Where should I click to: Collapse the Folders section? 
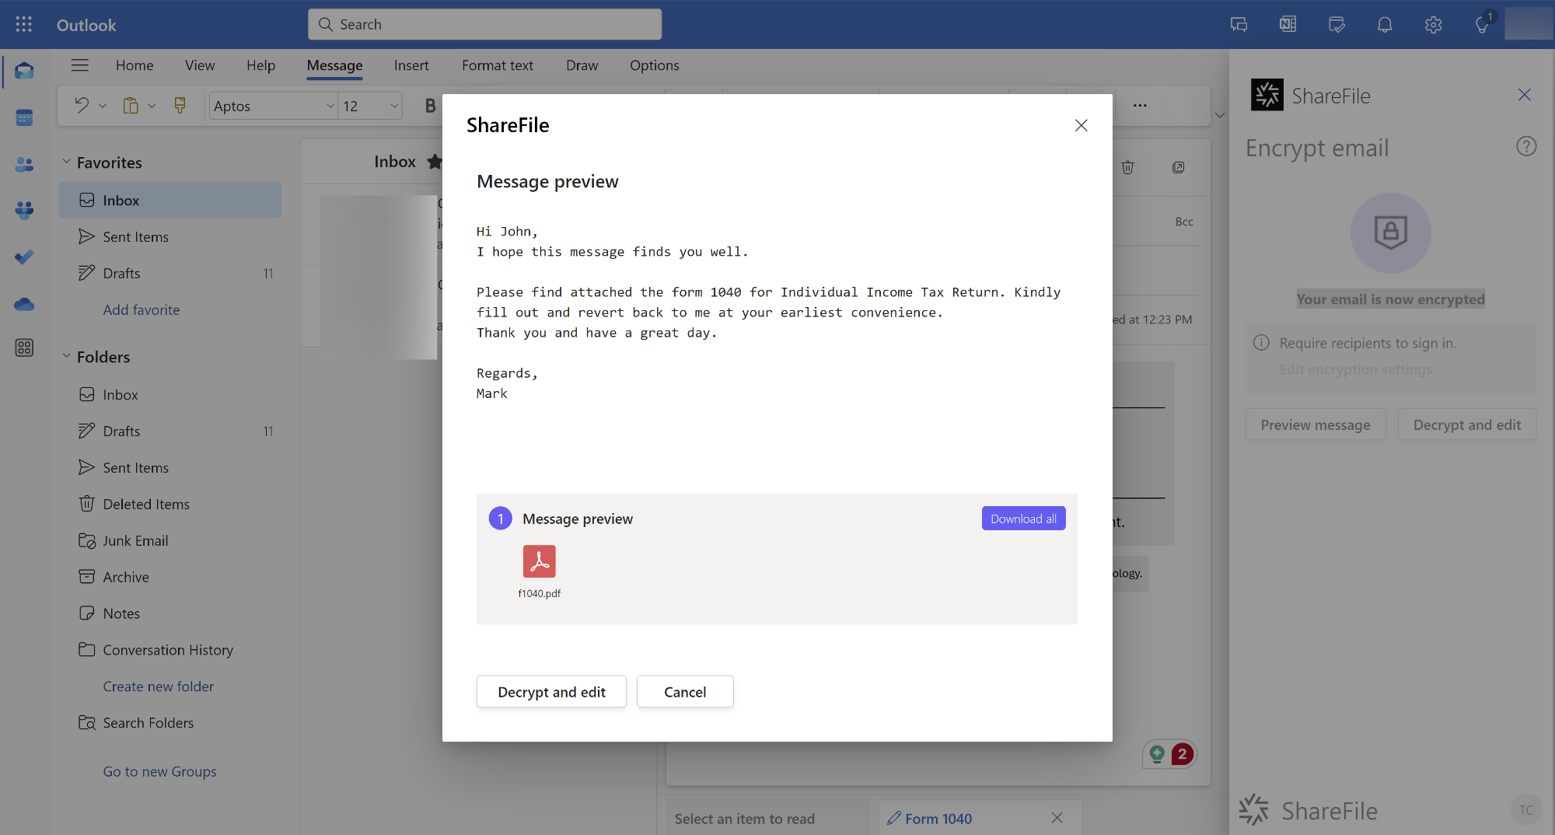click(x=66, y=356)
